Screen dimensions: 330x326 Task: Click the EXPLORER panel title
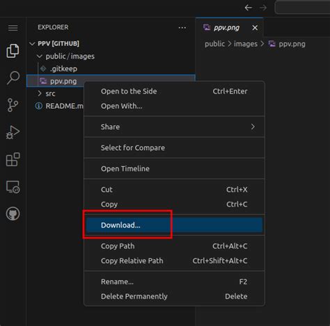click(53, 27)
